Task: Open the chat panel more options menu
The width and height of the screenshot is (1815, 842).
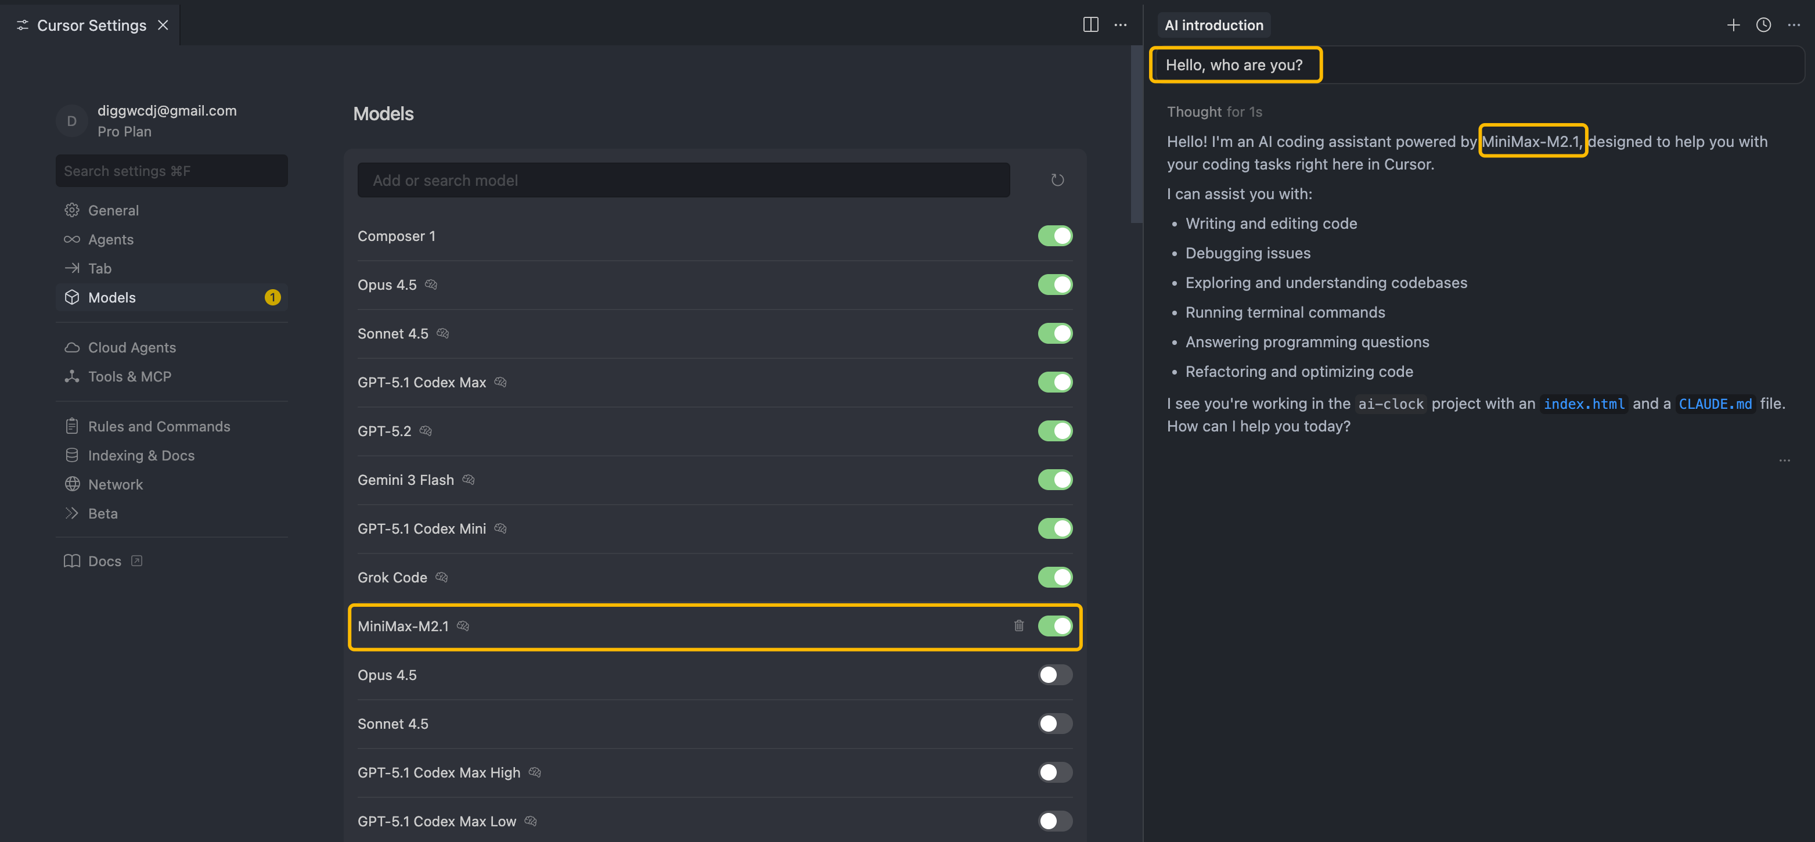Action: [1793, 26]
